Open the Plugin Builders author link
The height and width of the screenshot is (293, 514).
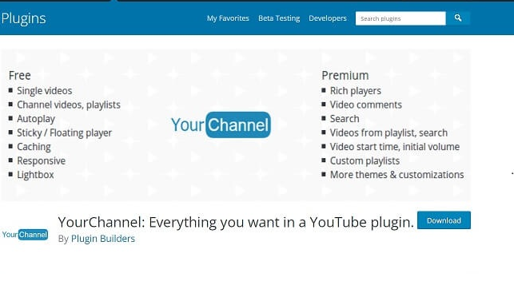103,239
